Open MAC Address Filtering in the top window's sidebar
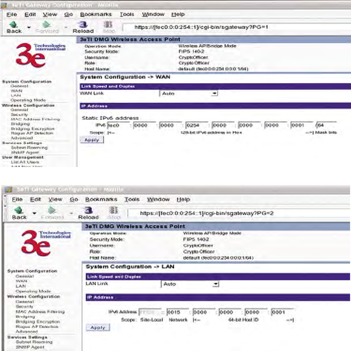 [x=36, y=119]
